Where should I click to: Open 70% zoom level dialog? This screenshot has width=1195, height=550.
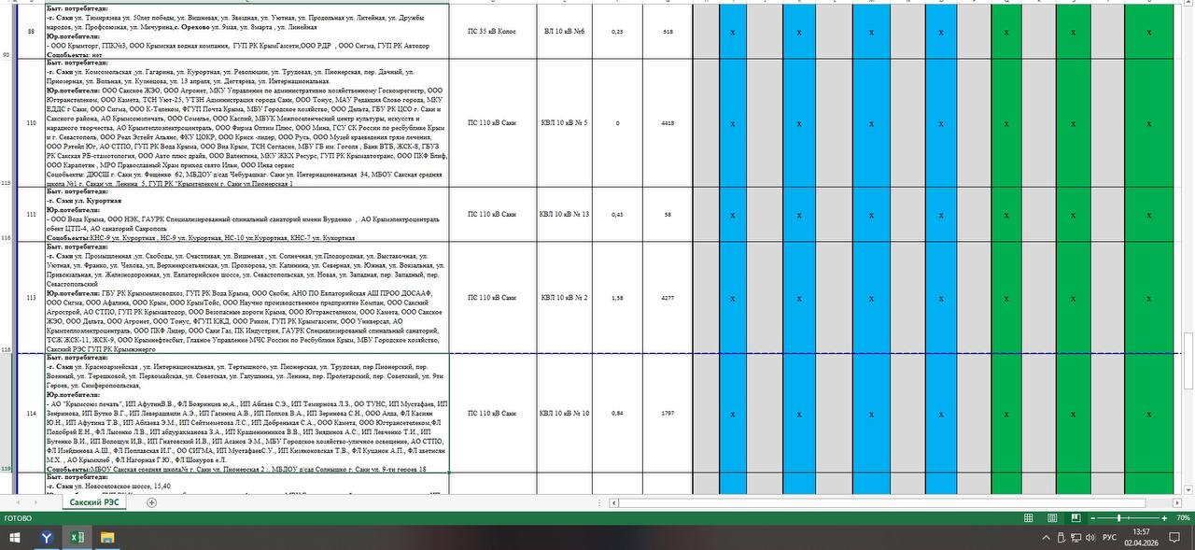click(x=1182, y=518)
